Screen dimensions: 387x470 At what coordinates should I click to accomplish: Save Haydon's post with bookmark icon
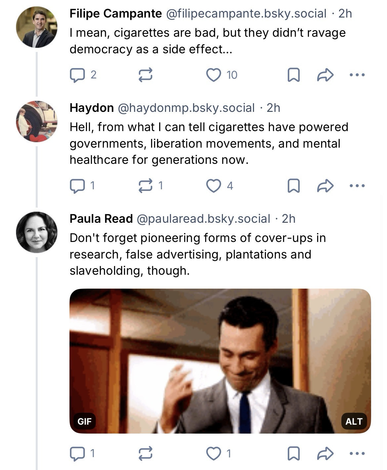(x=293, y=186)
